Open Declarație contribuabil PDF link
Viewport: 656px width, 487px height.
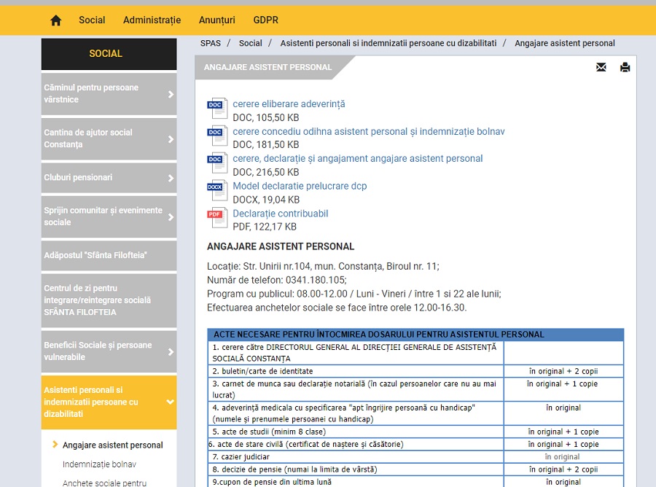click(280, 214)
